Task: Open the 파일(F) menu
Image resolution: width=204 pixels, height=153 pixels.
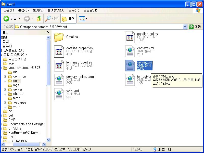Action: 9,10
